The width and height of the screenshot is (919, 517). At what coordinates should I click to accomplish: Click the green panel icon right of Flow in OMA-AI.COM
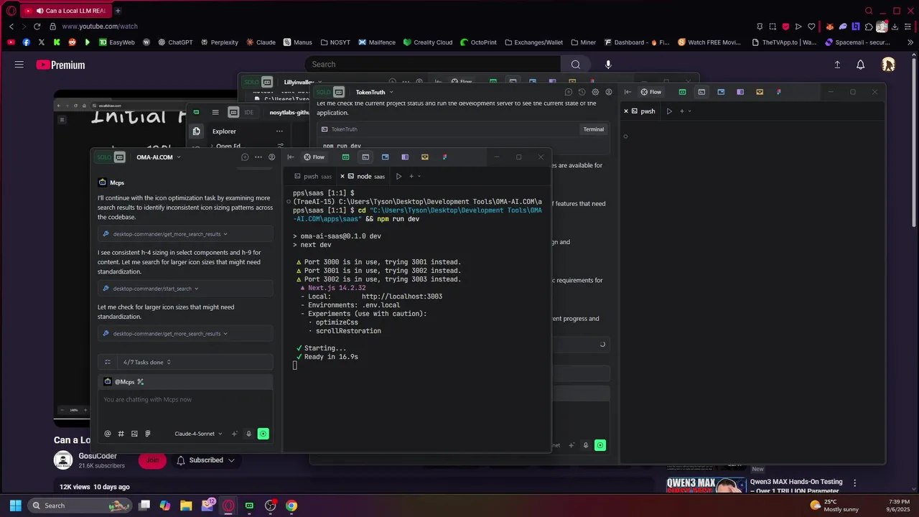click(x=345, y=157)
